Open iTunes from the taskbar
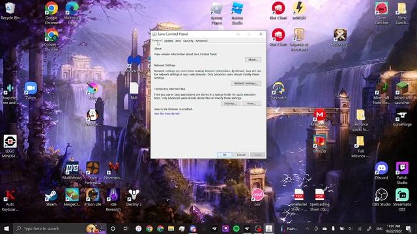The width and height of the screenshot is (417, 234). pyautogui.click(x=138, y=228)
